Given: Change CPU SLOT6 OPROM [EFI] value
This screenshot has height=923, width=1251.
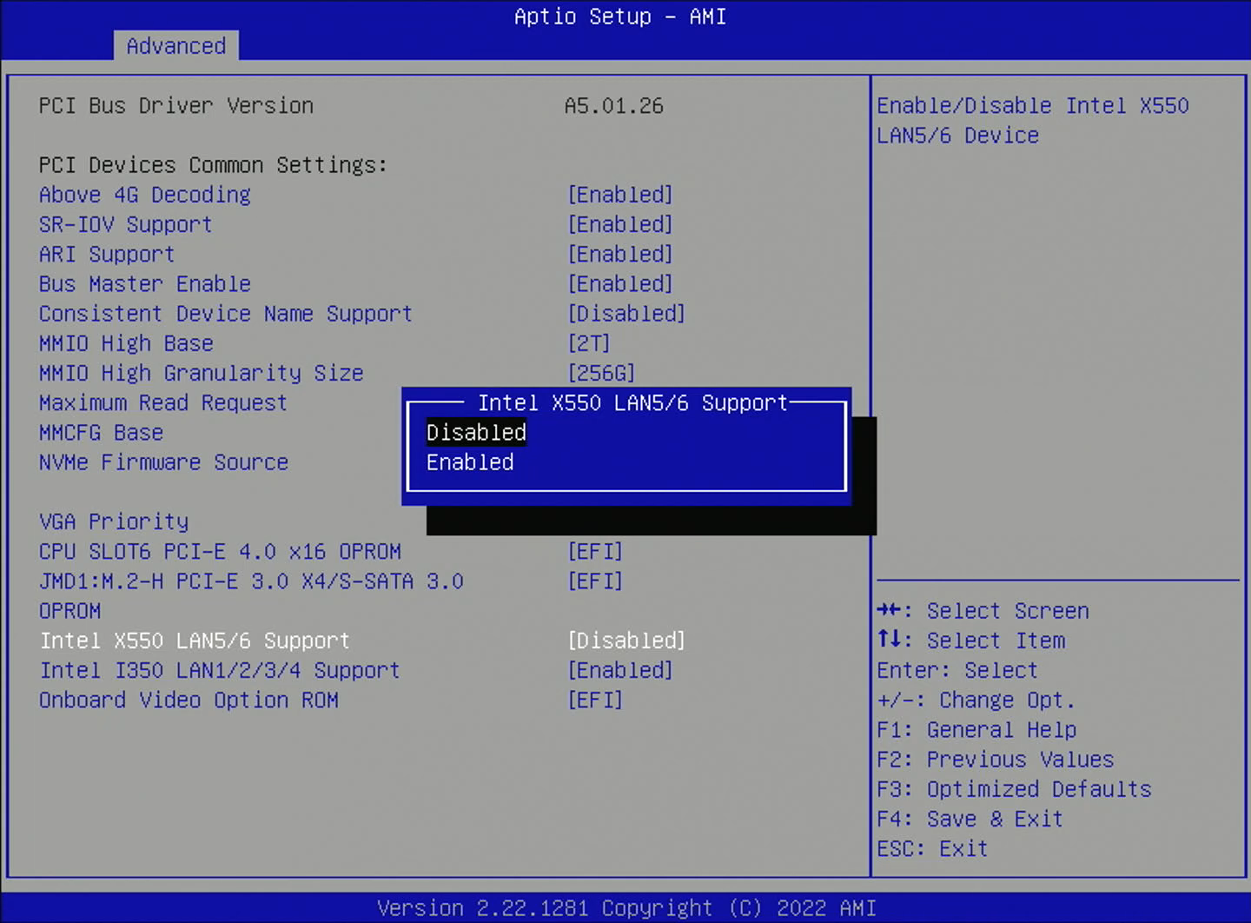Looking at the screenshot, I should click(595, 552).
